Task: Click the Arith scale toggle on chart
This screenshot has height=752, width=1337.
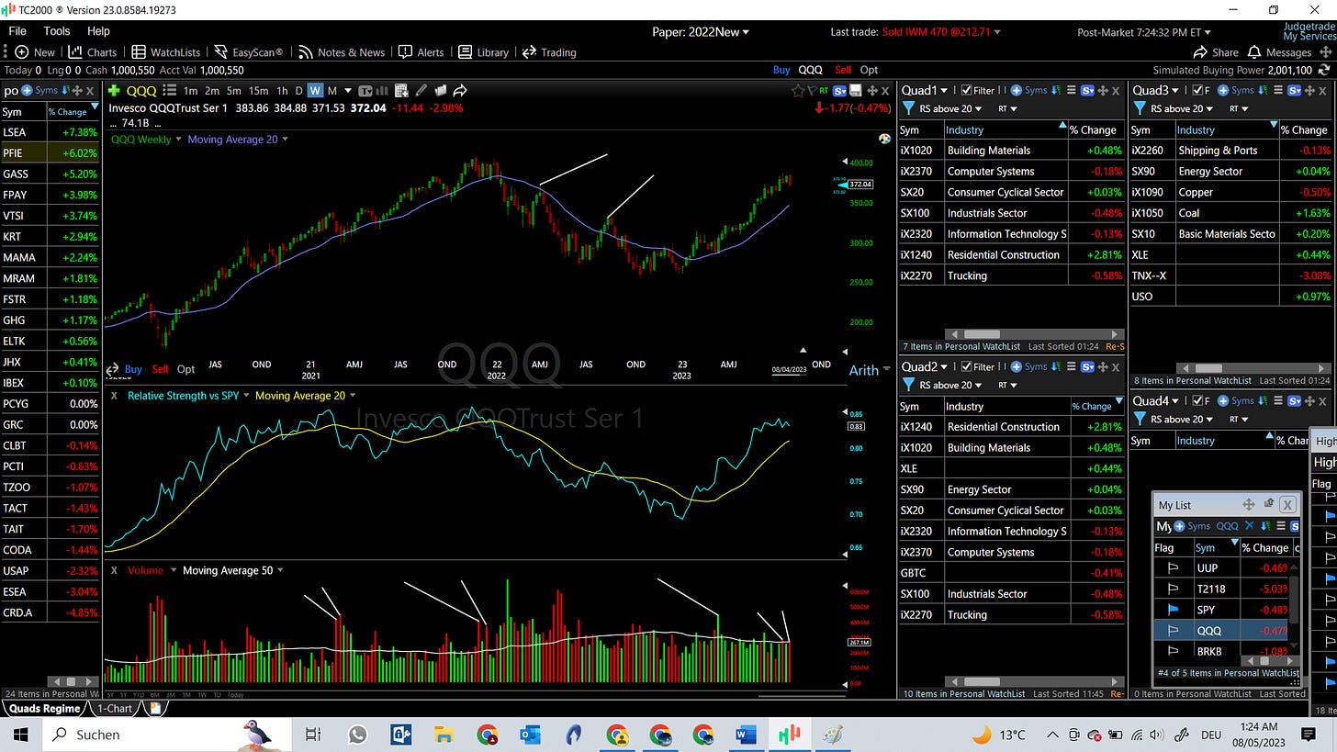Action: tap(863, 369)
